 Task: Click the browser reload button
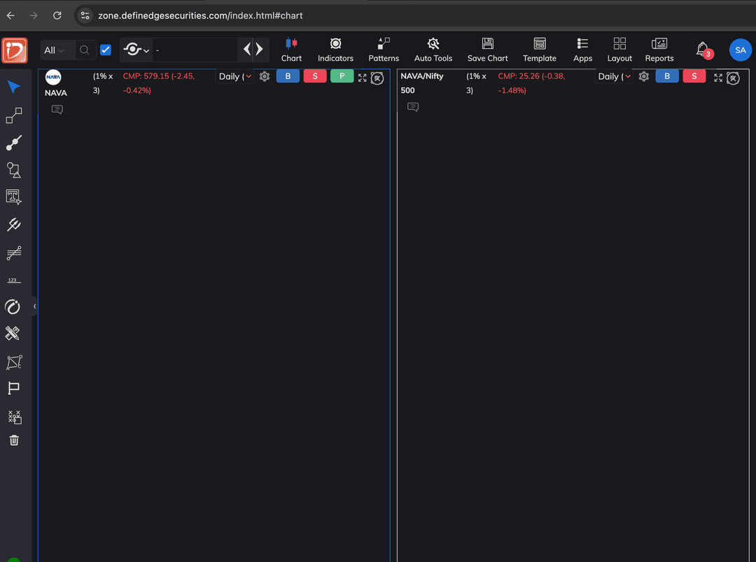point(57,15)
